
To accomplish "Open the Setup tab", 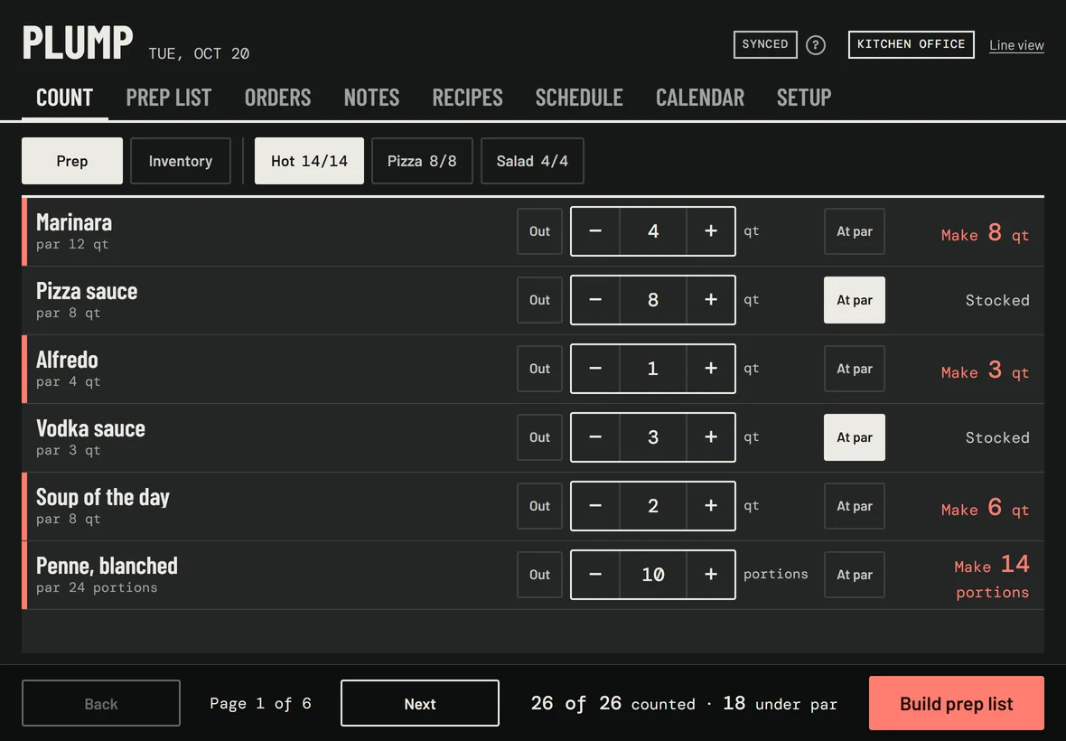I will click(x=804, y=98).
